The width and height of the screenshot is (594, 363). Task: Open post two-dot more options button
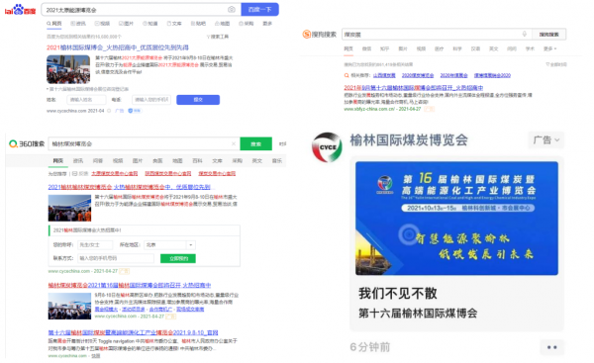tap(552, 347)
